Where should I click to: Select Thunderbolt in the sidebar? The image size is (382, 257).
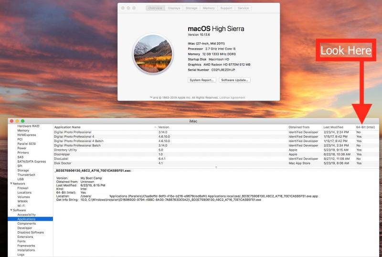[26, 175]
